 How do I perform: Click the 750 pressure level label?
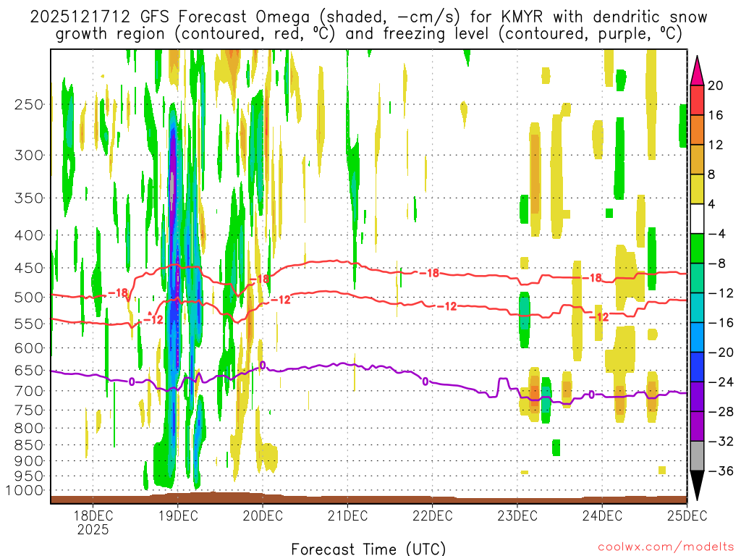point(29,410)
